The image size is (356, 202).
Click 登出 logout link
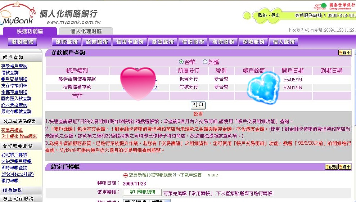(275, 15)
